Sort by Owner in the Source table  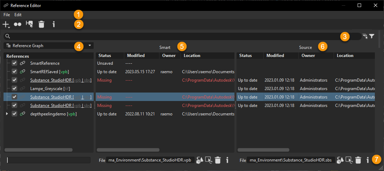[x=316, y=56]
